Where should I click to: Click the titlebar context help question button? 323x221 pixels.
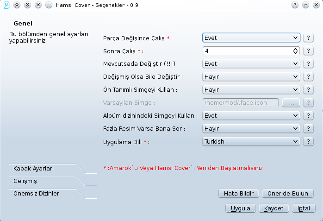click(295, 5)
